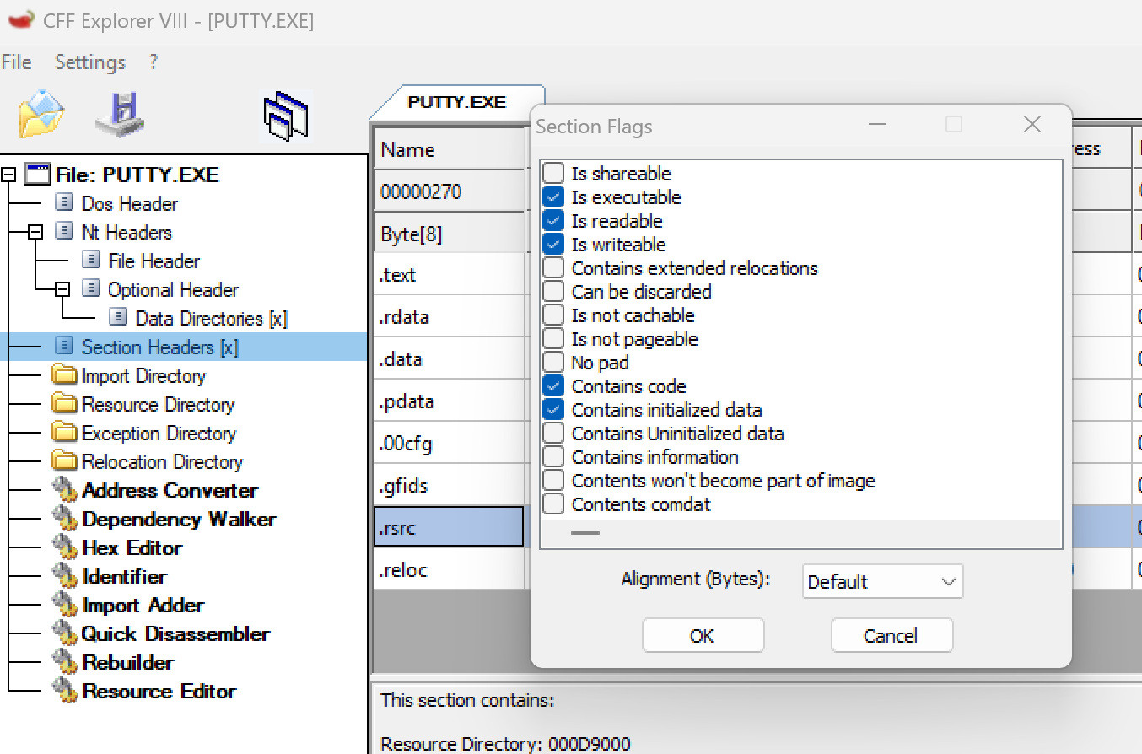
Task: Click the Data Directories page icon
Action: coord(119,318)
